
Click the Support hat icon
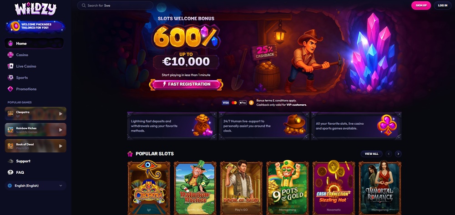(10, 161)
